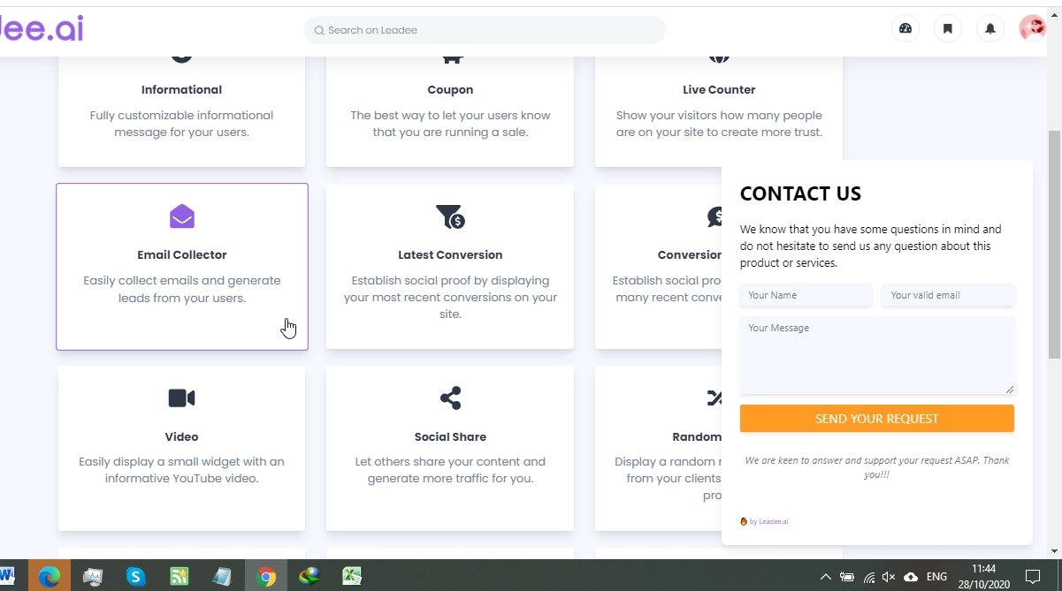Click the Informational widget card
Image resolution: width=1062 pixels, height=591 pixels.
[x=181, y=106]
